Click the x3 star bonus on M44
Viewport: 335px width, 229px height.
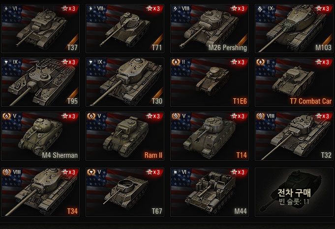[238, 172]
